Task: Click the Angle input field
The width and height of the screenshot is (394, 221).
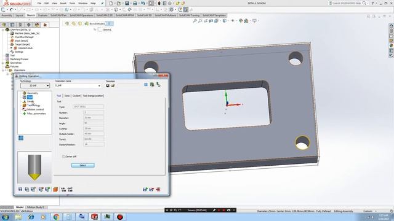Action: 94,123
